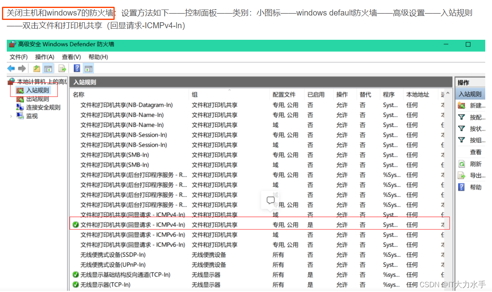Select 入站规则 in the left tree

point(37,90)
